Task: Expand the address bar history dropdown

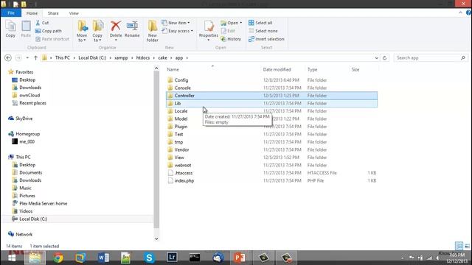Action: (x=376, y=57)
